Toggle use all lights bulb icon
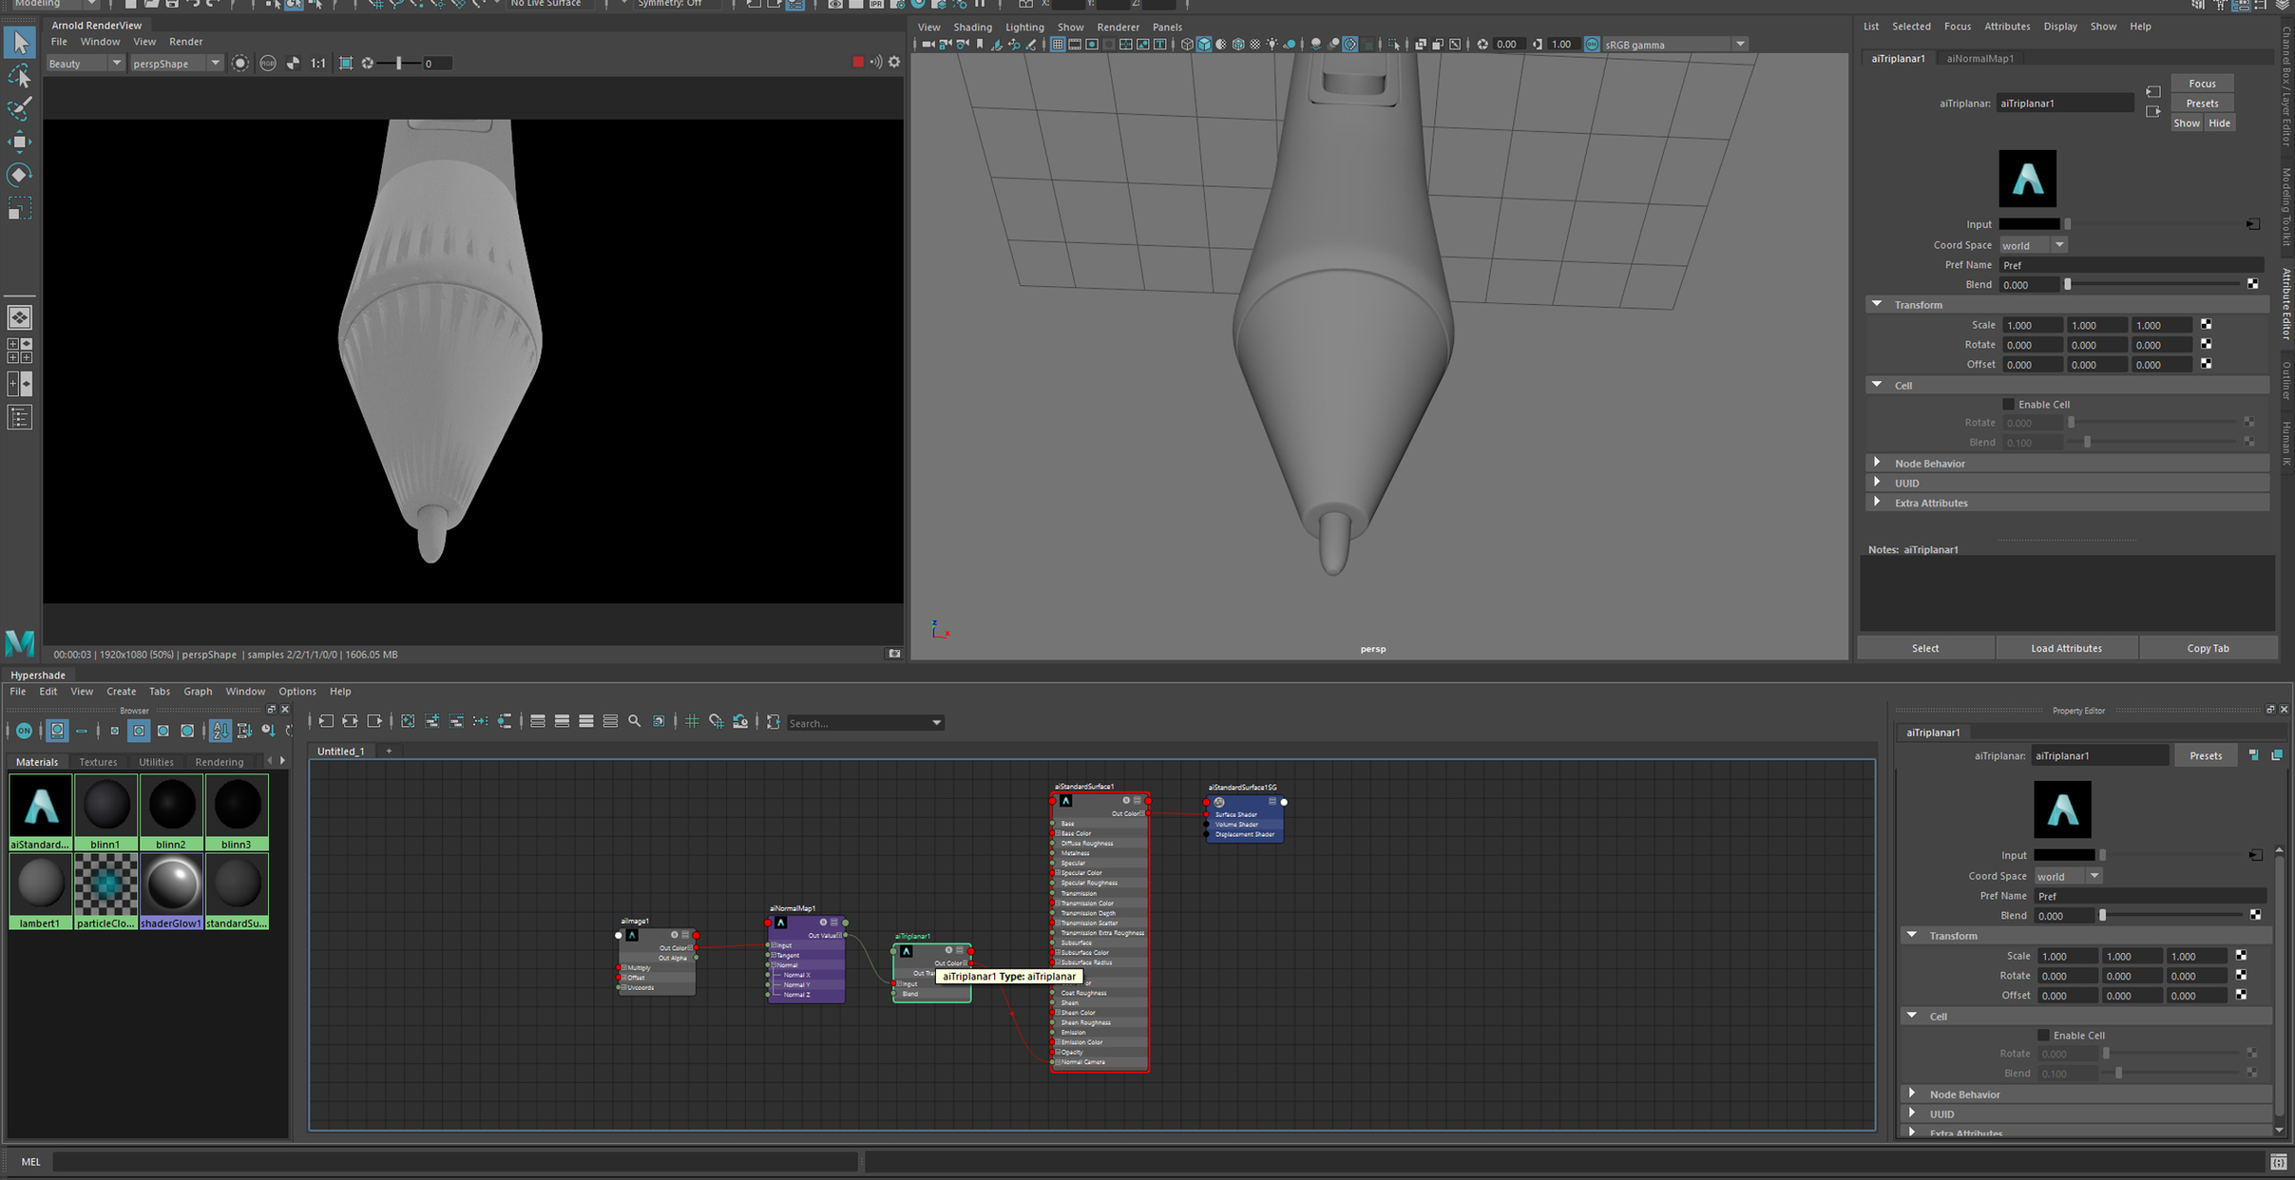The width and height of the screenshot is (2295, 1180). click(x=1272, y=45)
